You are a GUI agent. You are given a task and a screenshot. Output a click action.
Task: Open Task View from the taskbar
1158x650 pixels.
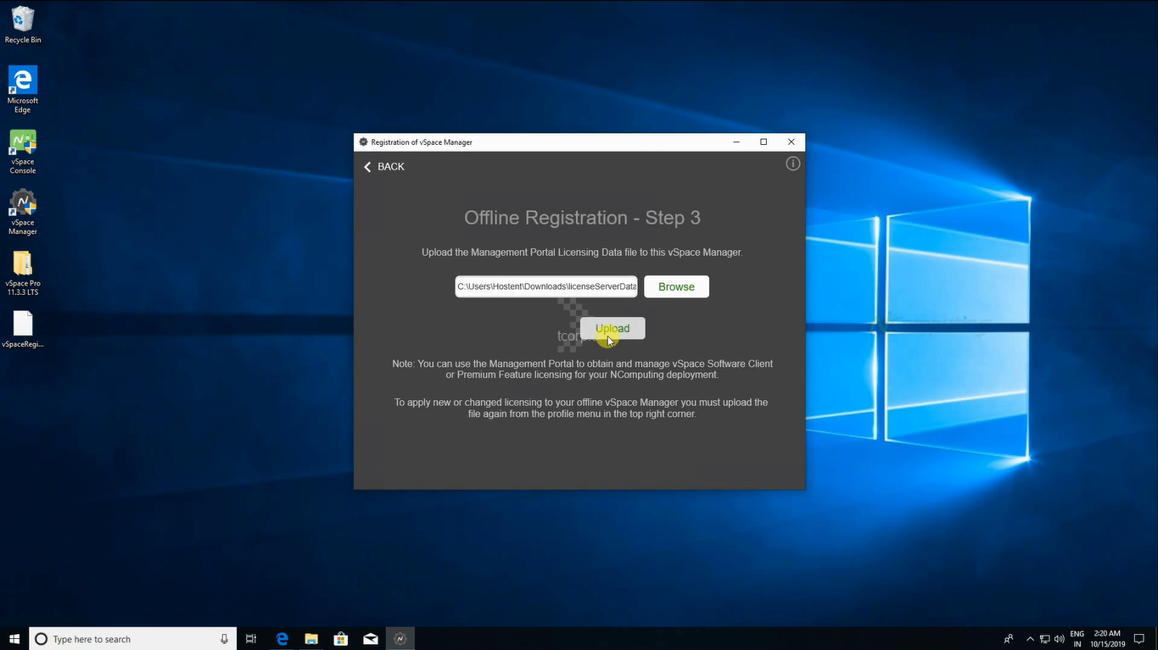(251, 639)
